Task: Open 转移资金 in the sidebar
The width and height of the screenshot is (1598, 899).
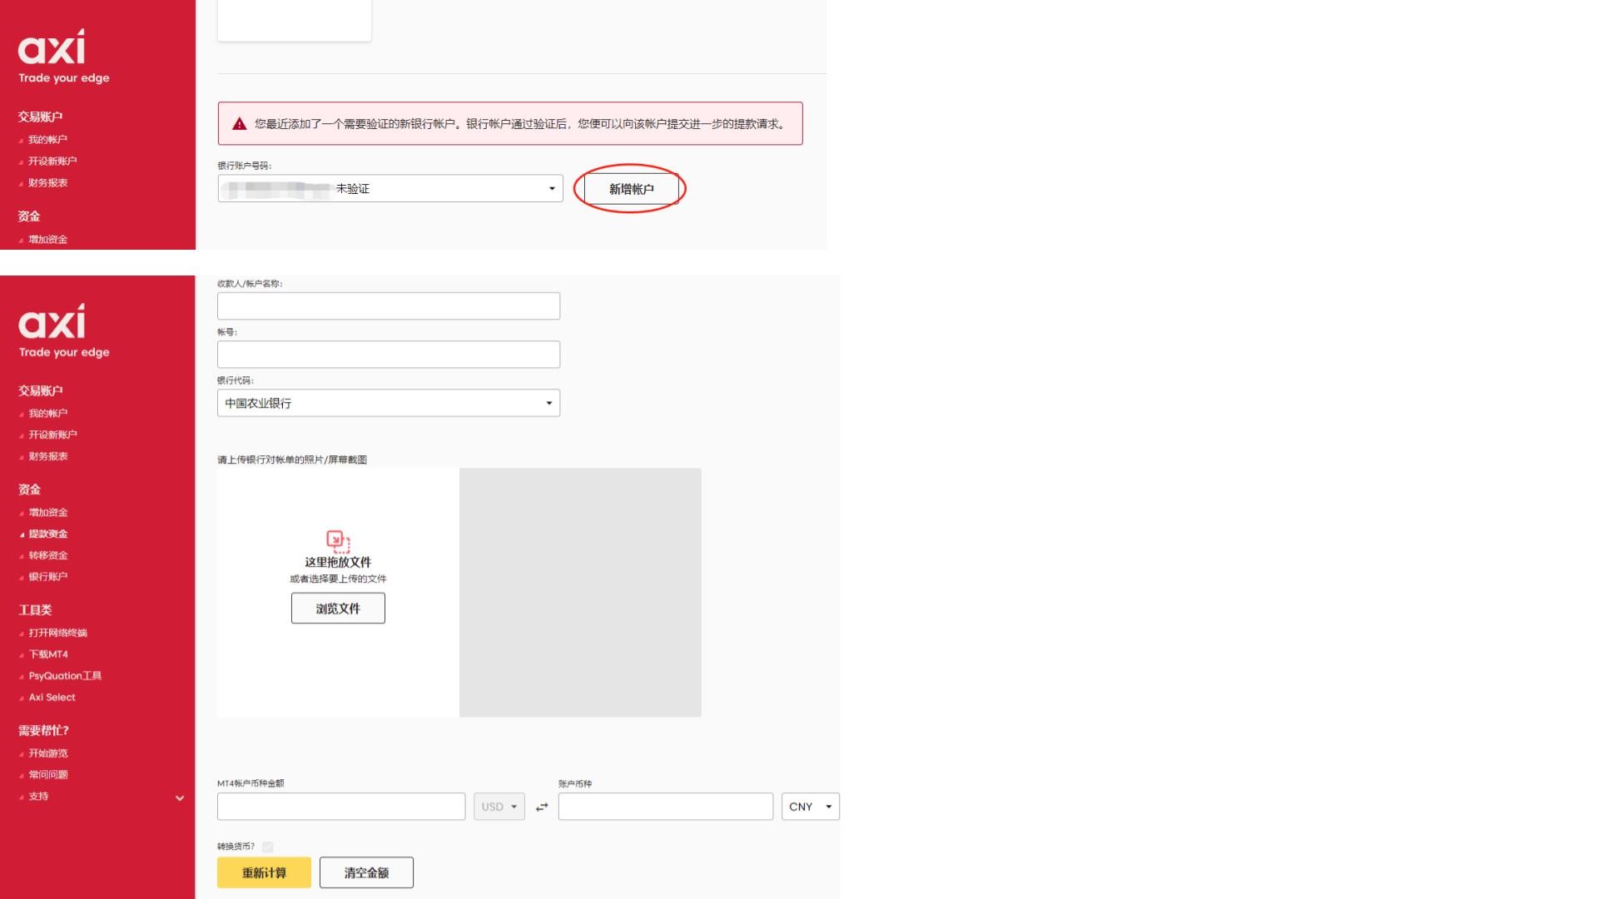Action: pyautogui.click(x=47, y=556)
